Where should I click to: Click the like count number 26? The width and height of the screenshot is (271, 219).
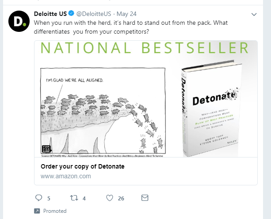pyautogui.click(x=121, y=199)
